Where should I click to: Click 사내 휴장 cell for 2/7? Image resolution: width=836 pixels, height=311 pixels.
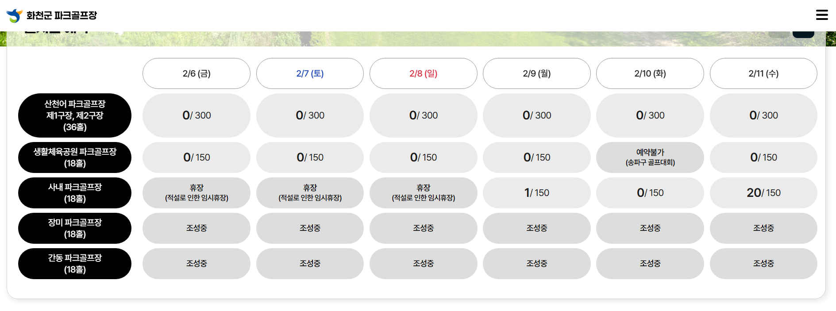(x=310, y=193)
